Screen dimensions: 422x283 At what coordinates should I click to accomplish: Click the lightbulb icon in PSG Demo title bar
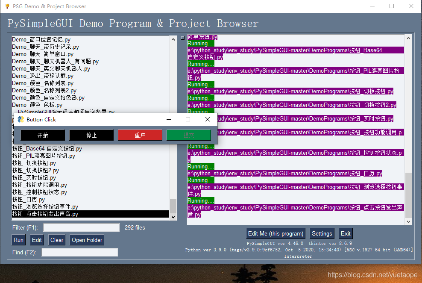tap(7, 6)
